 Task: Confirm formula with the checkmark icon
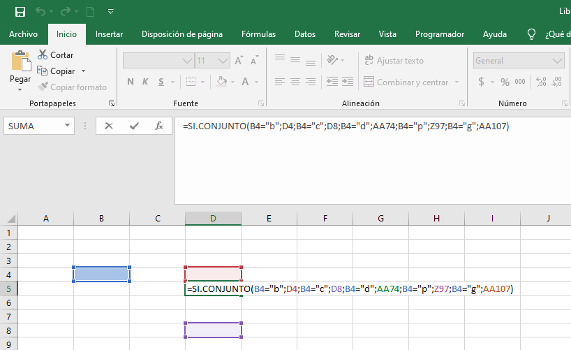[134, 126]
